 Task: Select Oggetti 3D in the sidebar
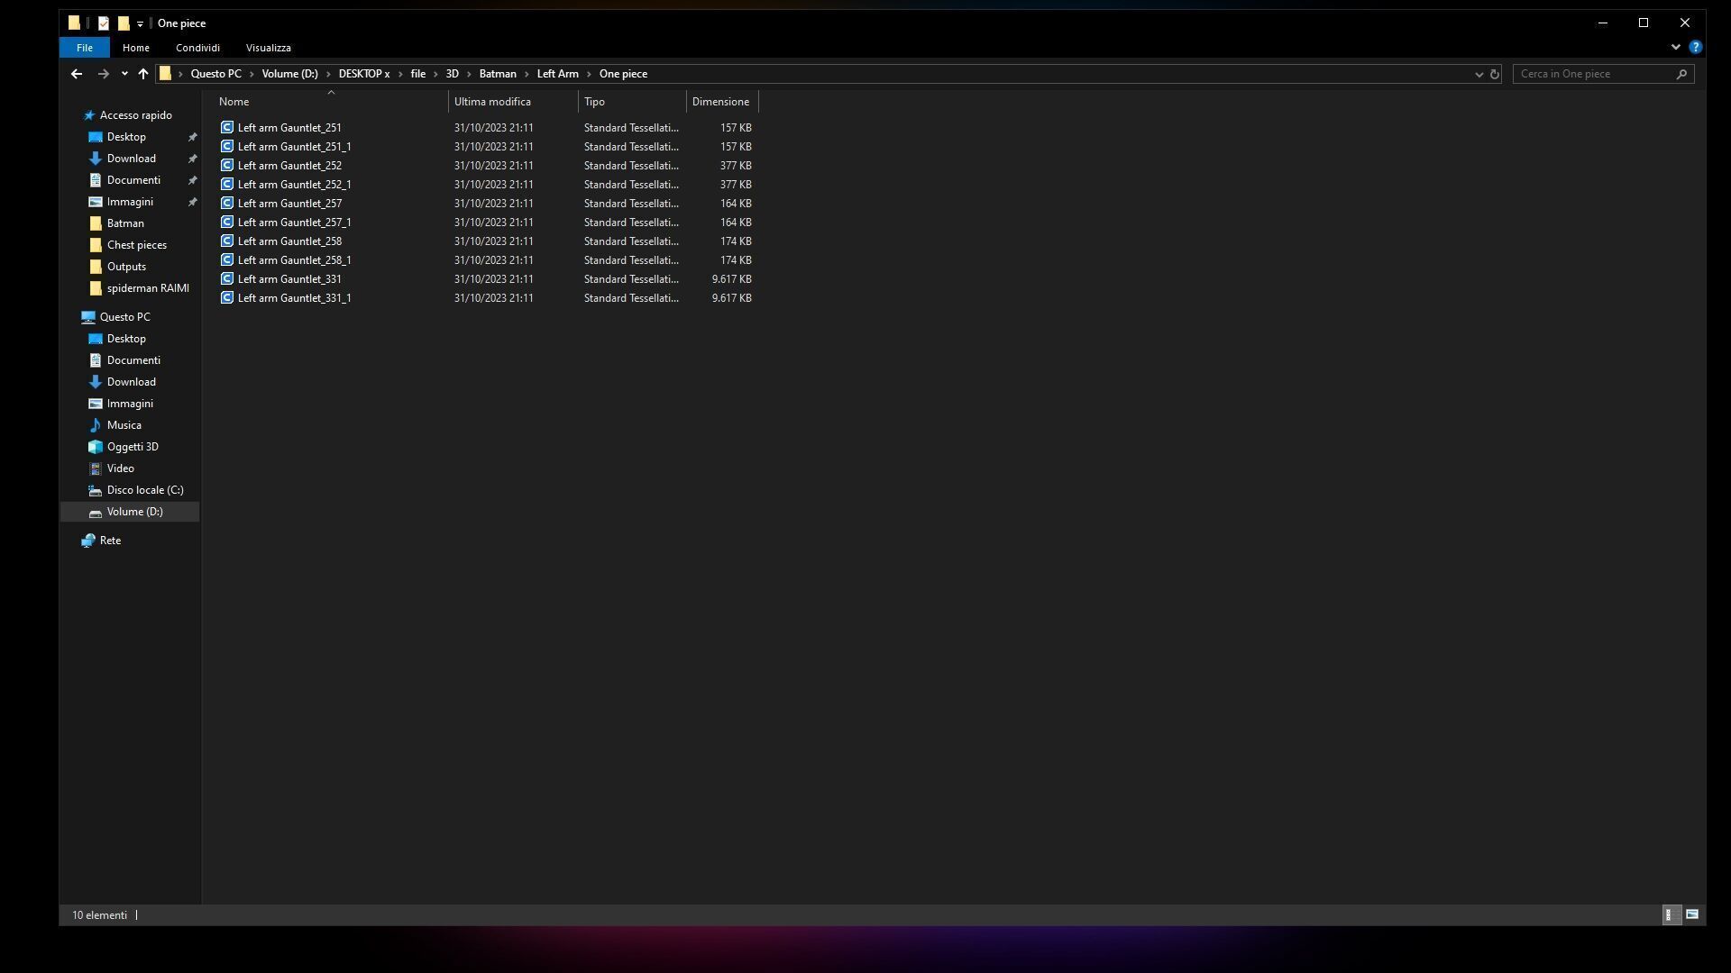click(133, 447)
